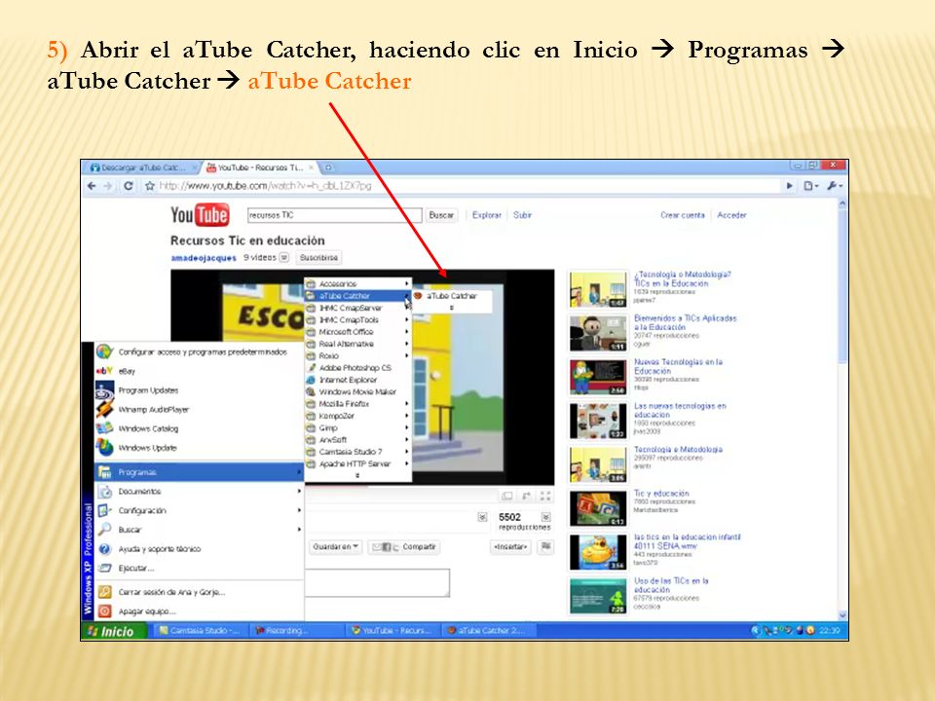
Task: Click the taskbar clock showing 22:39
Action: [830, 631]
